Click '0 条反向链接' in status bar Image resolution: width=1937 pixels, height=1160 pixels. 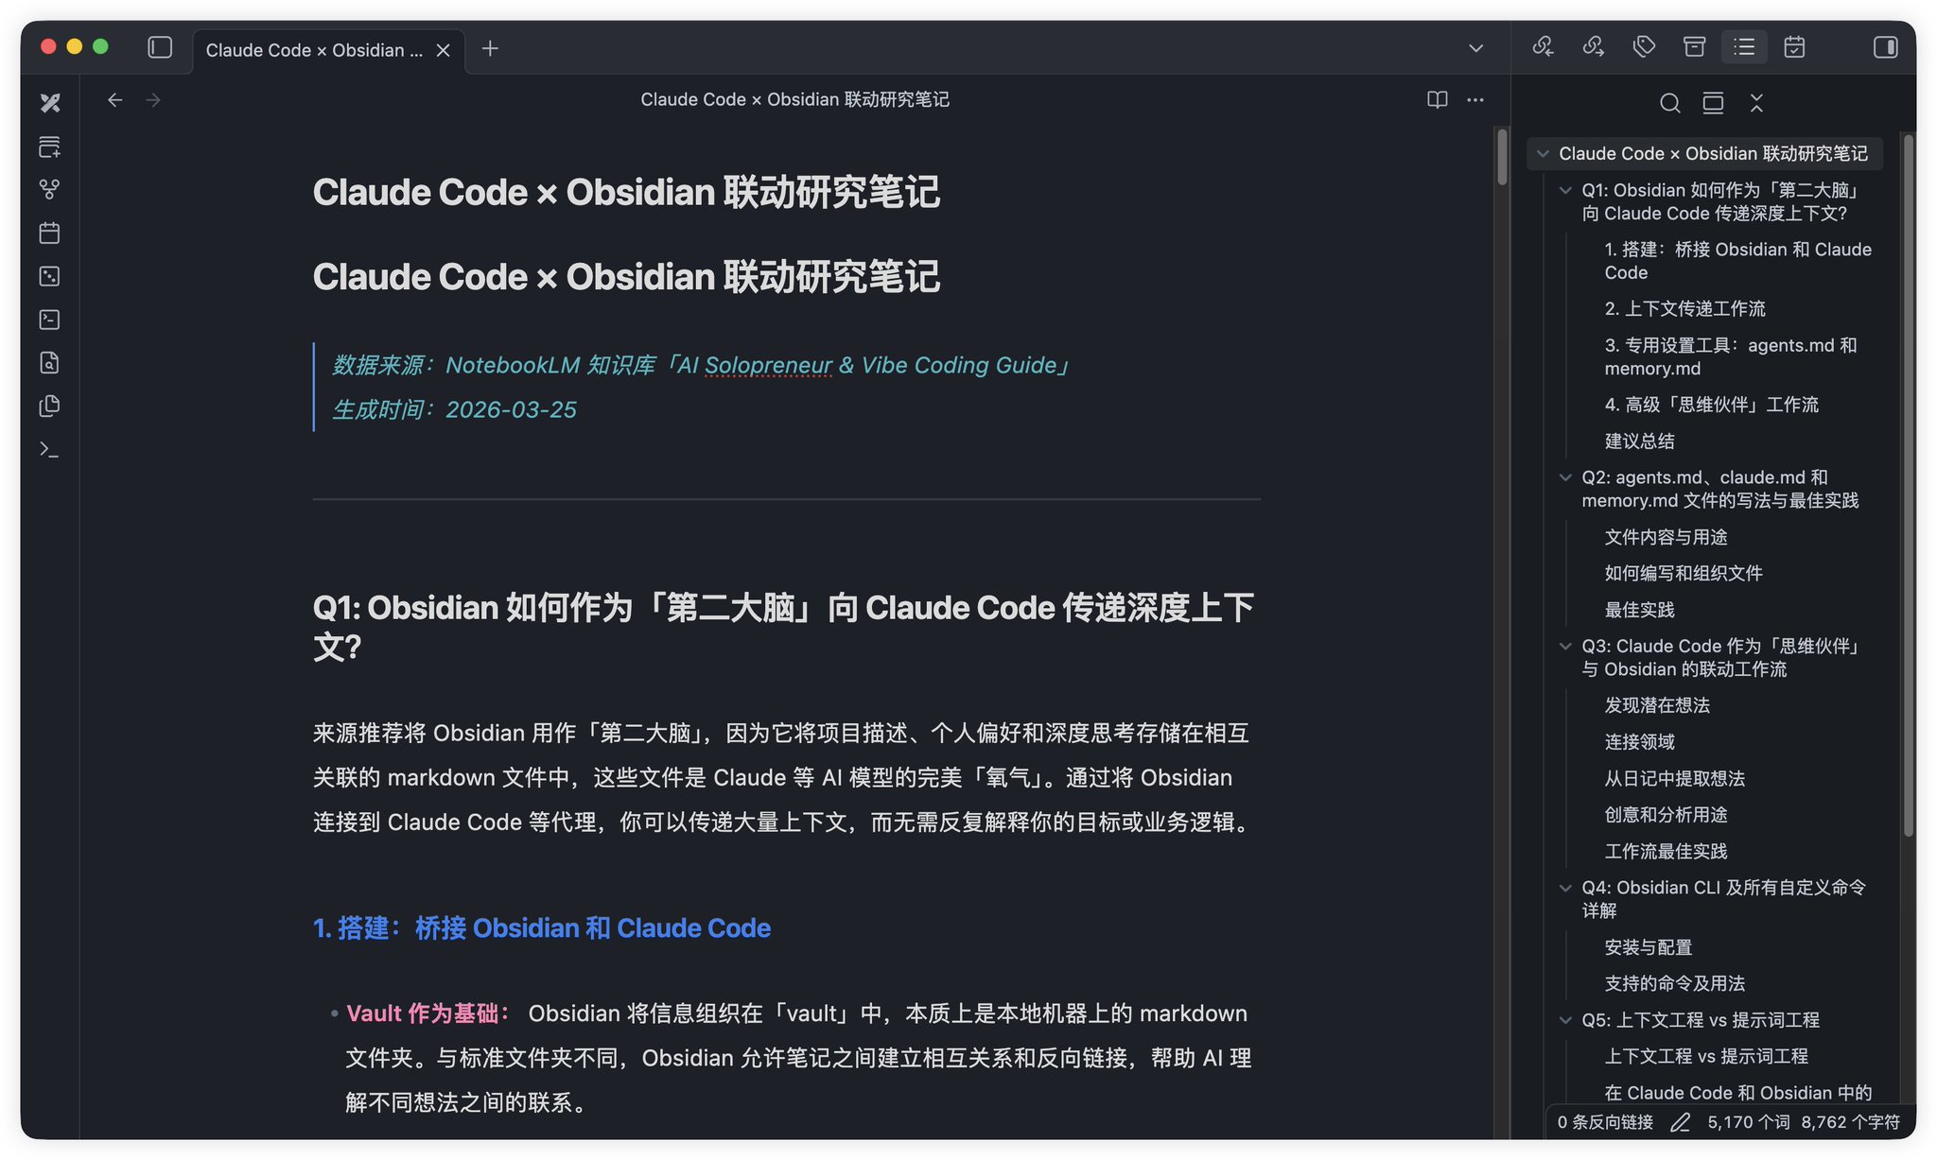[x=1605, y=1122]
